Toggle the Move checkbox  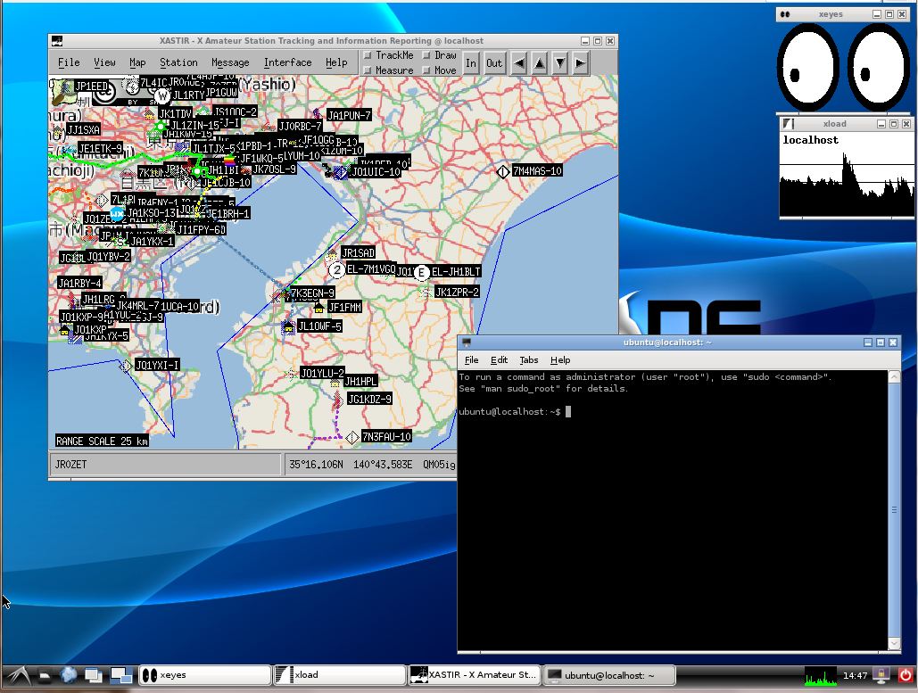[426, 70]
